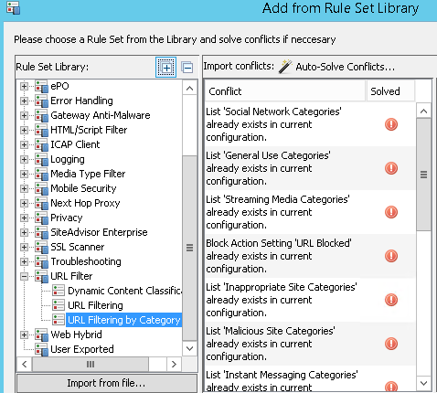Select the Dynamic Content Classifier tree item
Viewport: 437px width, 393px height.
(124, 291)
